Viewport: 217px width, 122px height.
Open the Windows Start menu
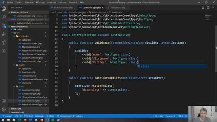[x=3, y=120]
